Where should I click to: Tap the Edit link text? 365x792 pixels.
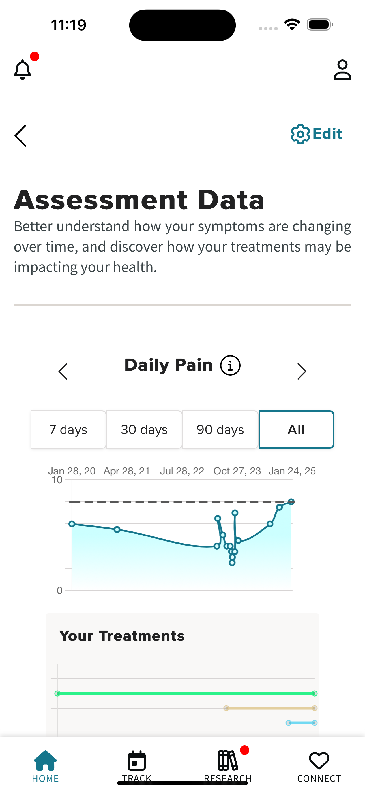click(327, 134)
